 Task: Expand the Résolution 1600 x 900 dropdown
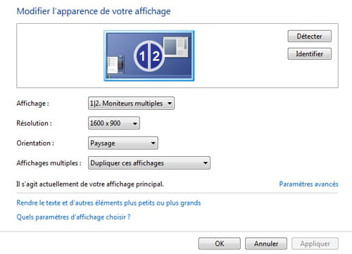click(114, 123)
